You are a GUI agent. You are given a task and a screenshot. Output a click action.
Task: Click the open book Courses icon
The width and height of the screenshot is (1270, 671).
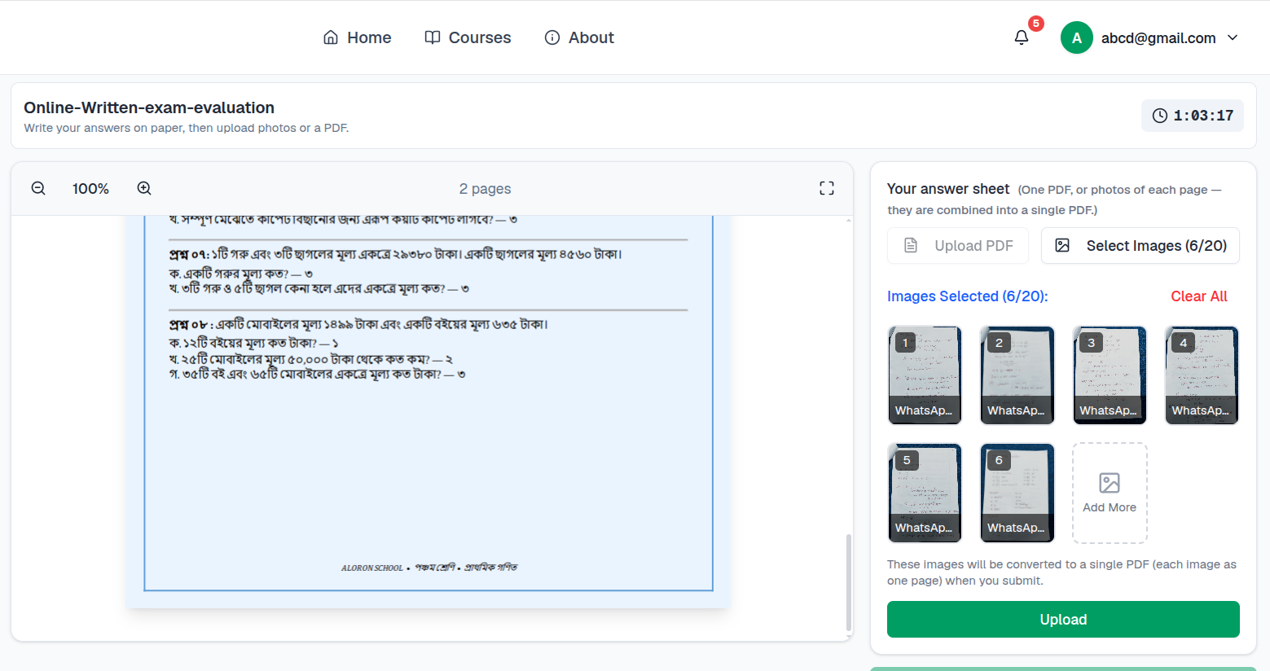pyautogui.click(x=433, y=37)
